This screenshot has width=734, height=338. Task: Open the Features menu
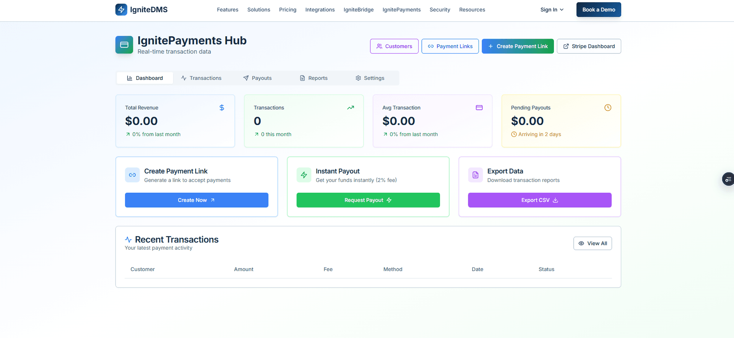click(x=227, y=10)
